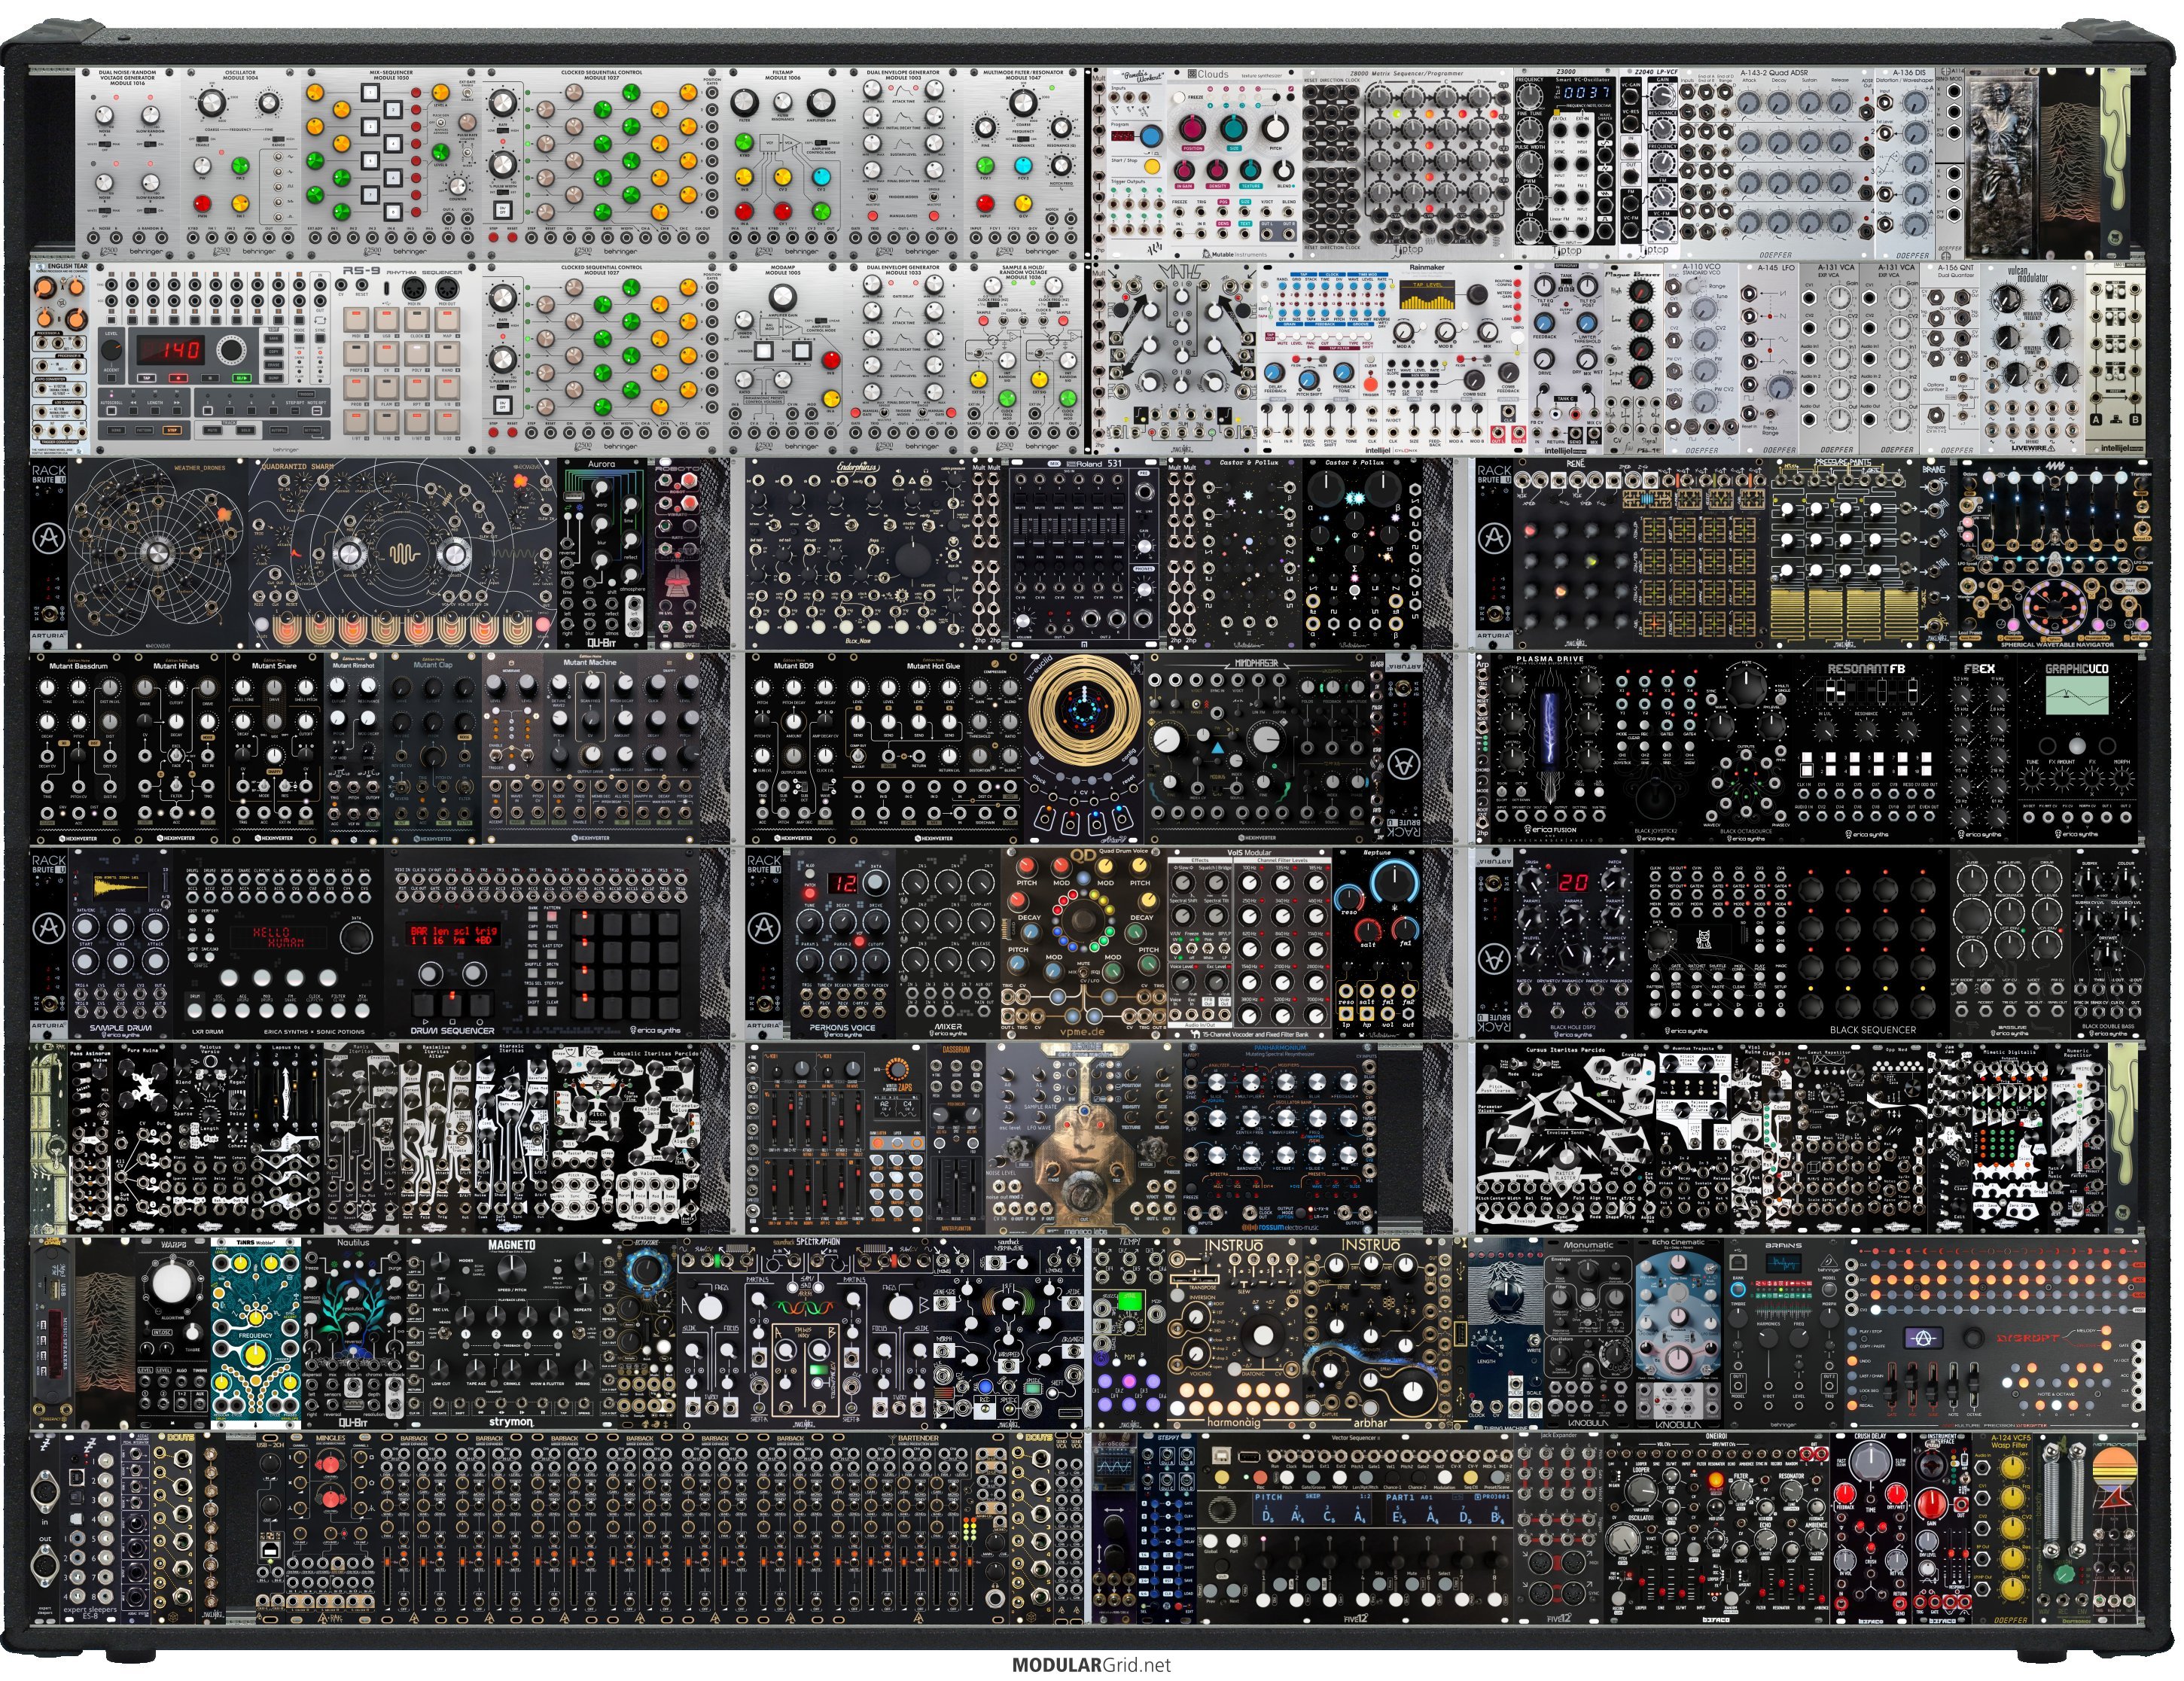Click the Han Solo carbonite blank panel
The width and height of the screenshot is (2184, 1681).
(x=2001, y=163)
